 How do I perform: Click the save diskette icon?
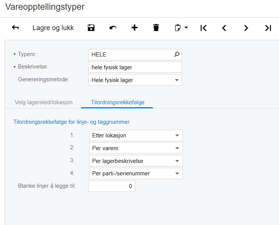(91, 28)
